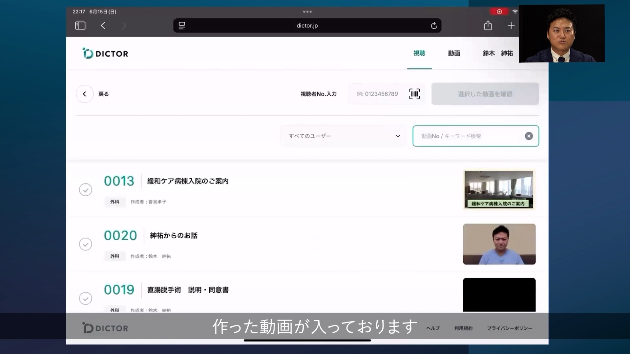The width and height of the screenshot is (630, 354).
Task: Focus the 視聴者No. input field
Action: click(377, 94)
